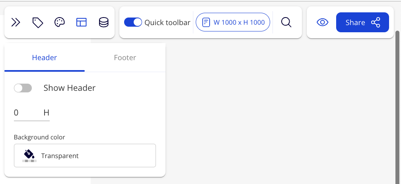The height and width of the screenshot is (184, 401).
Task: Open the database data source icon
Action: 103,22
